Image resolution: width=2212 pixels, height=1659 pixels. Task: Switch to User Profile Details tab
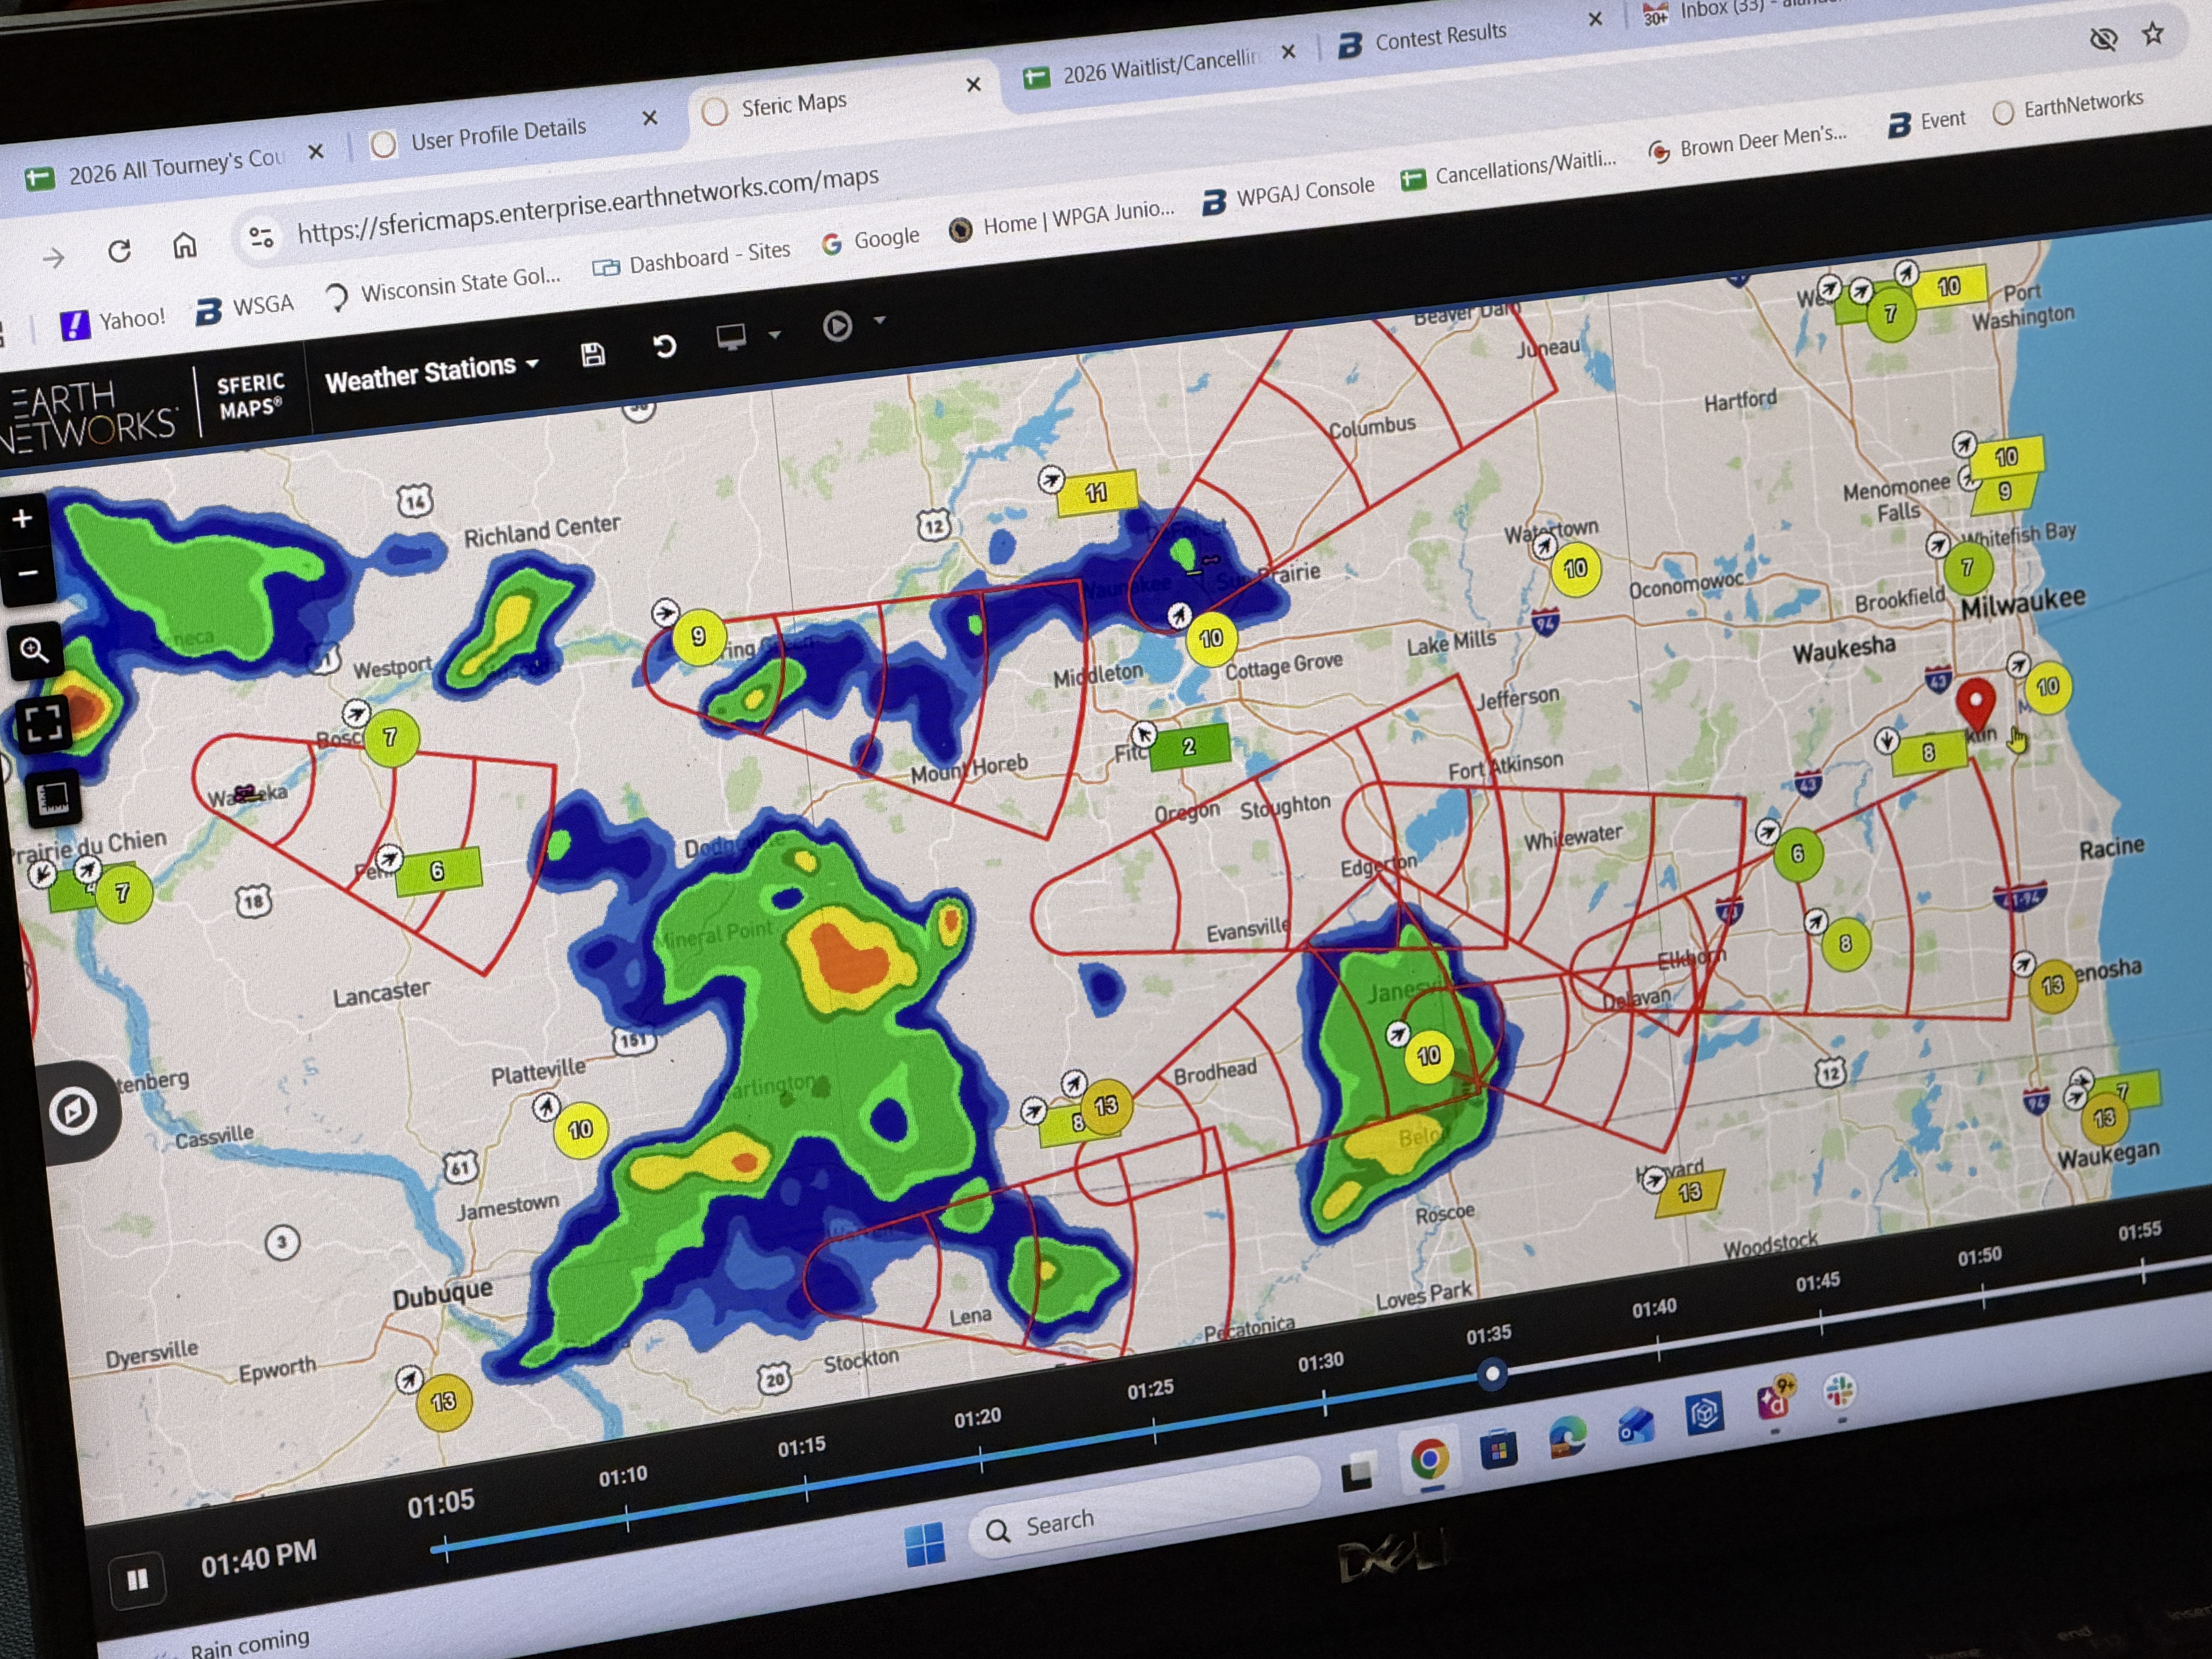(x=498, y=132)
